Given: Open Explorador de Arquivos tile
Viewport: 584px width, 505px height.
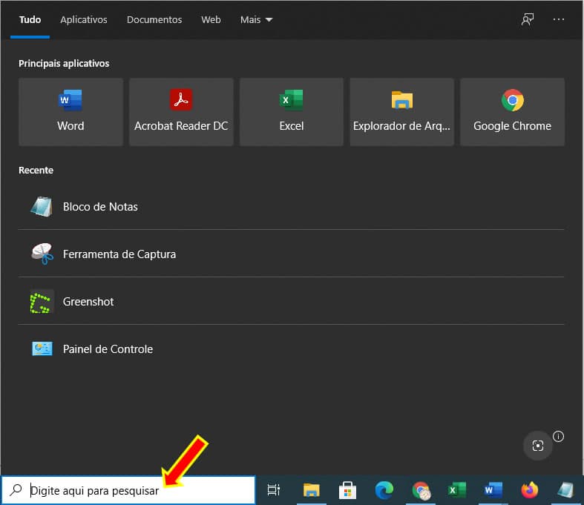Looking at the screenshot, I should point(402,112).
